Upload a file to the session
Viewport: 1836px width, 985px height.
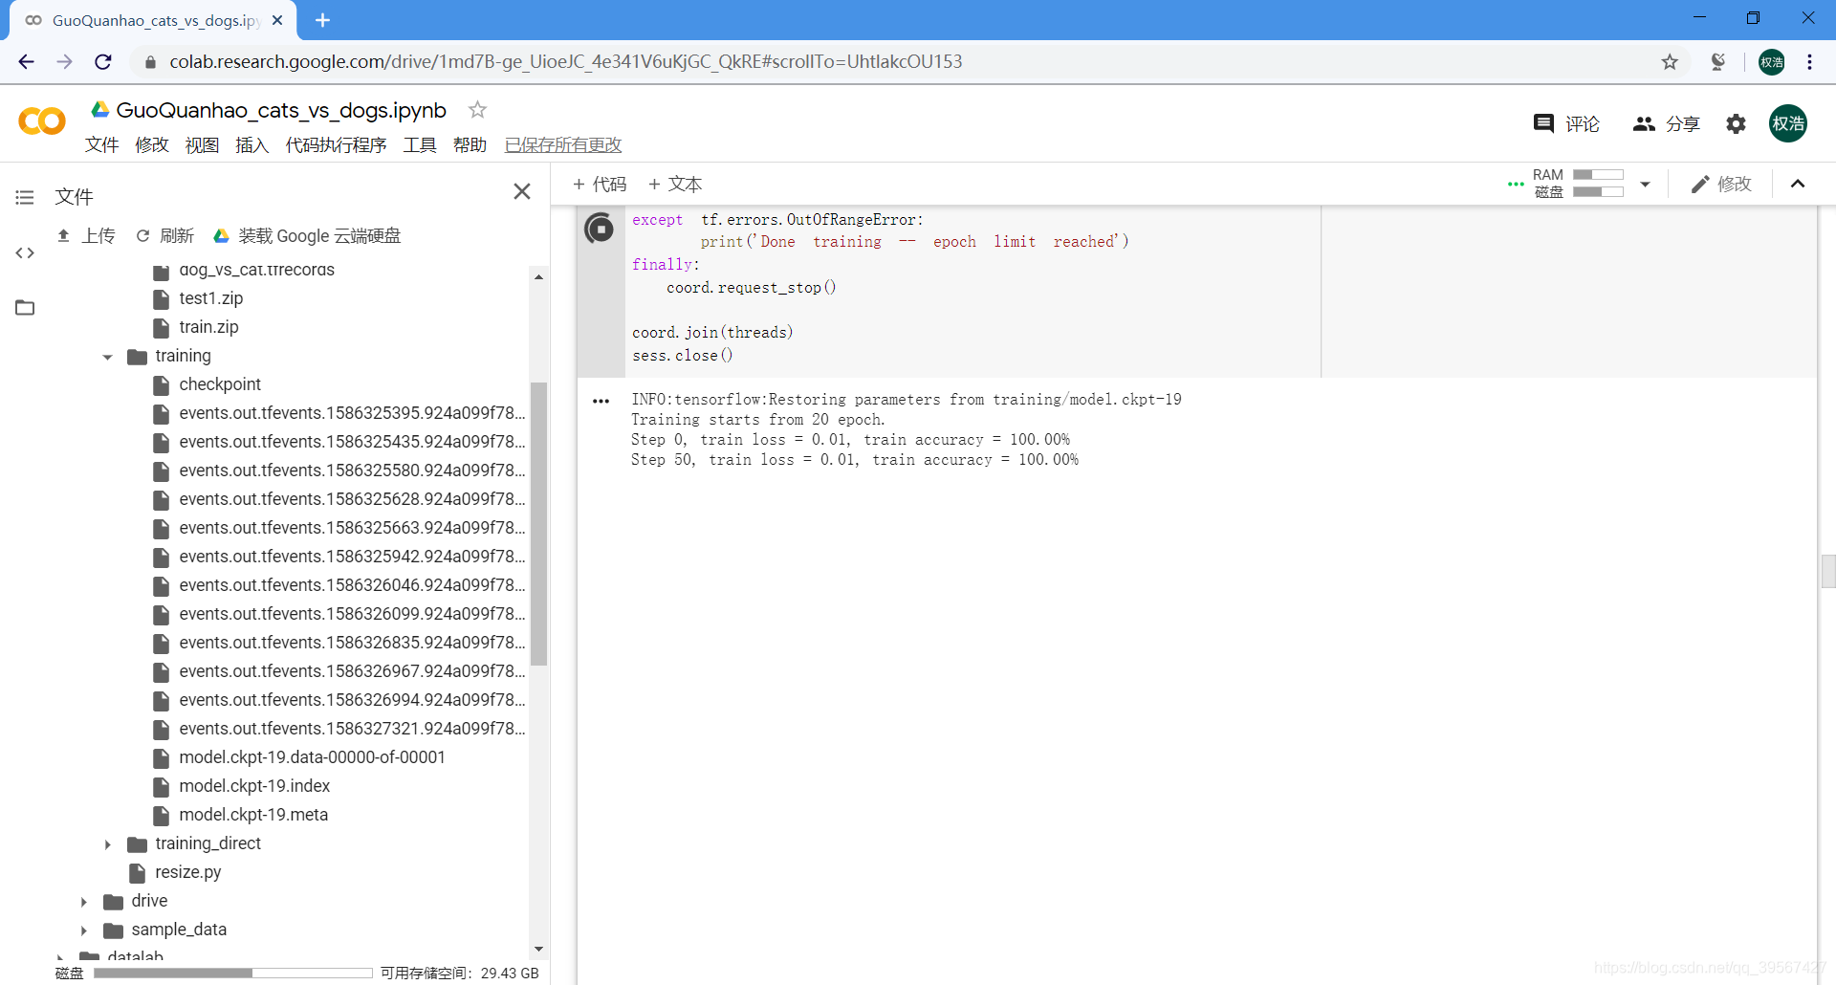pos(86,235)
